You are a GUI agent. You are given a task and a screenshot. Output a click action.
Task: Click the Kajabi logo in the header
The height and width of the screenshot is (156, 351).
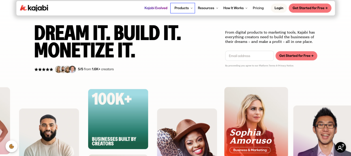tap(34, 8)
